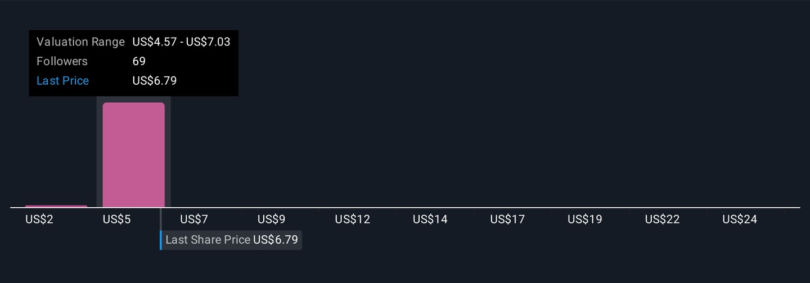
Task: Select the US$12 axis label
Action: (x=353, y=220)
